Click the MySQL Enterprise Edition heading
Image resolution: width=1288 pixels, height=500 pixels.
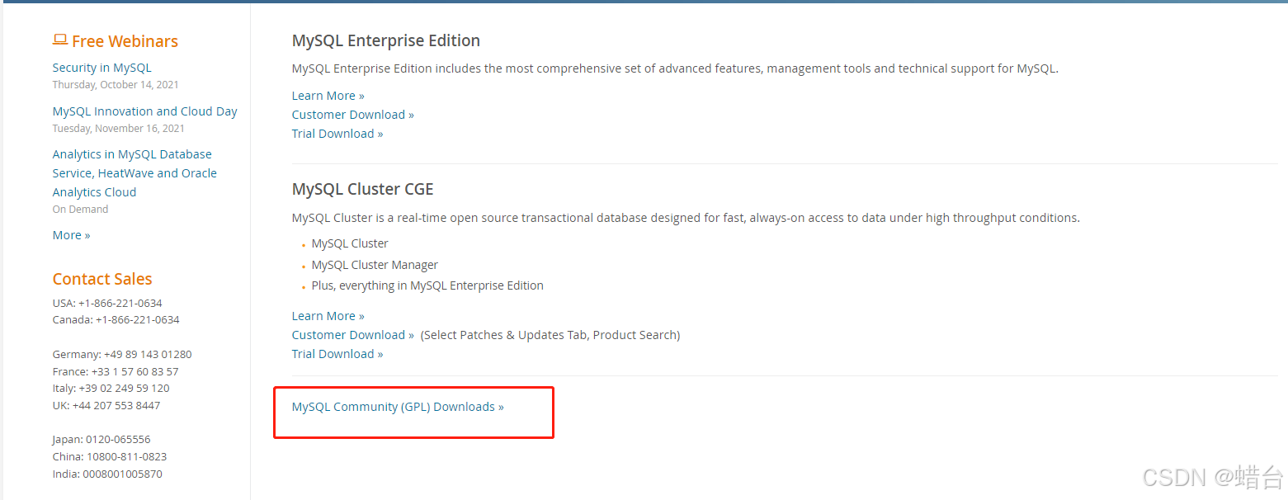coord(385,40)
